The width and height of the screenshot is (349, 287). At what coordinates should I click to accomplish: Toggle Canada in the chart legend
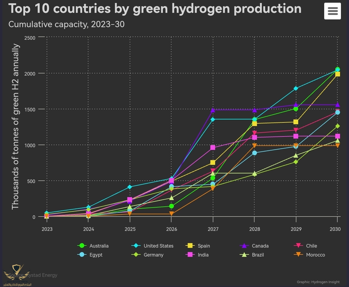tap(254, 245)
